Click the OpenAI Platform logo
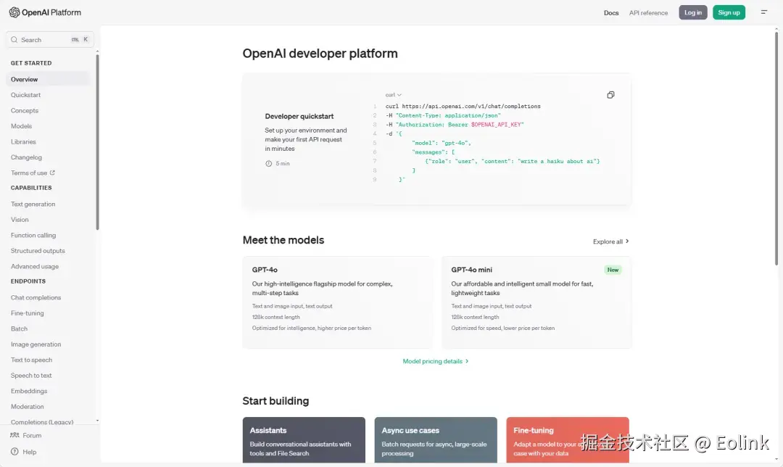The image size is (783, 467). pos(45,12)
